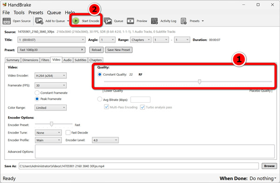This screenshot has height=183, width=280.
Task: Switch to the Filters tab
Action: [x=45, y=60]
